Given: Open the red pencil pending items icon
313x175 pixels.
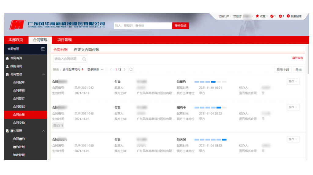Looking at the screenshot, I should 272,16.
